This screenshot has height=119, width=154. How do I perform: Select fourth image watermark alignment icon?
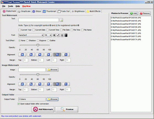pyautogui.click(x=48, y=84)
